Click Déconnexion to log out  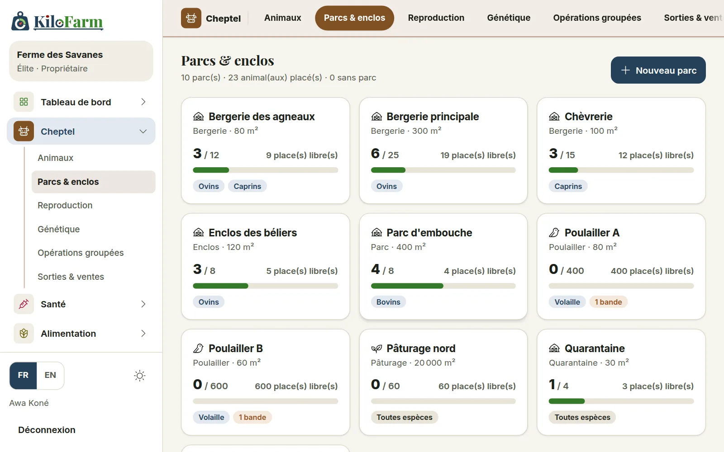pos(47,430)
